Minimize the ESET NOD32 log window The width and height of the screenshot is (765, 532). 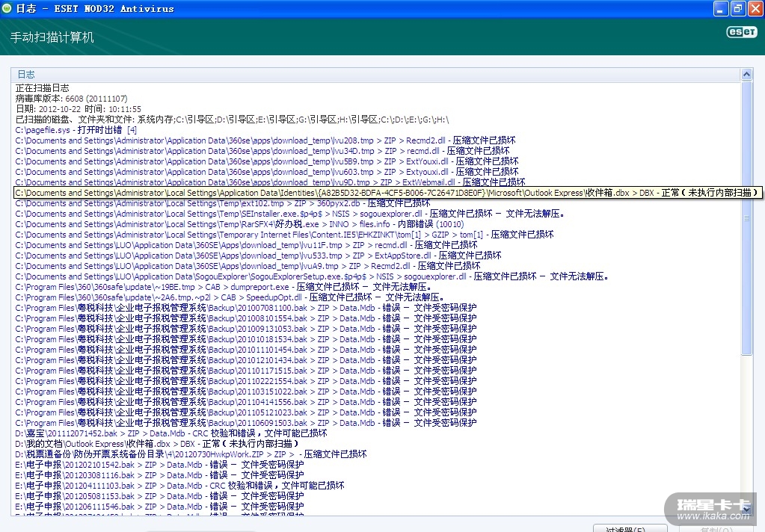coord(721,8)
